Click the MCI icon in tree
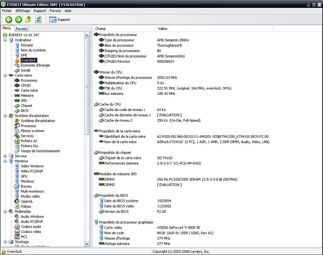 click(x=17, y=237)
